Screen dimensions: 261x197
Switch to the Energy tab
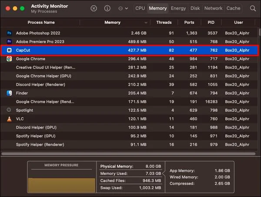click(x=178, y=8)
